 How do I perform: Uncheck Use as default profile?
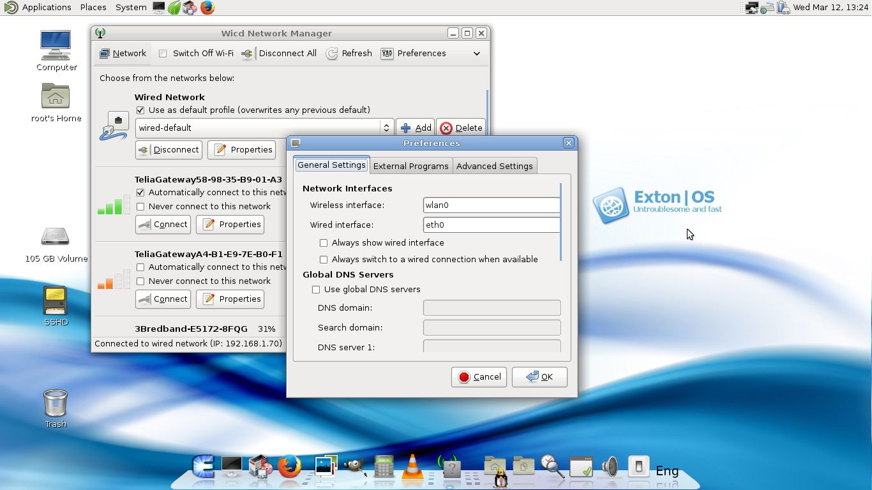point(140,110)
